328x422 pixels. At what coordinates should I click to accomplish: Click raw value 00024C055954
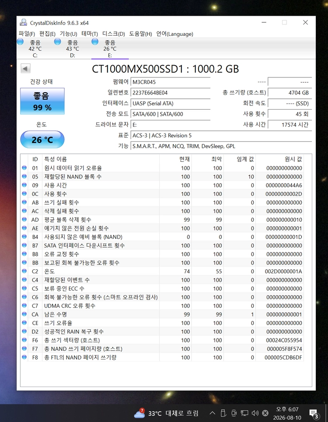coord(284,340)
